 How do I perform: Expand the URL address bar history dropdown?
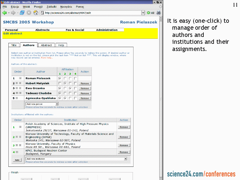click(143, 13)
